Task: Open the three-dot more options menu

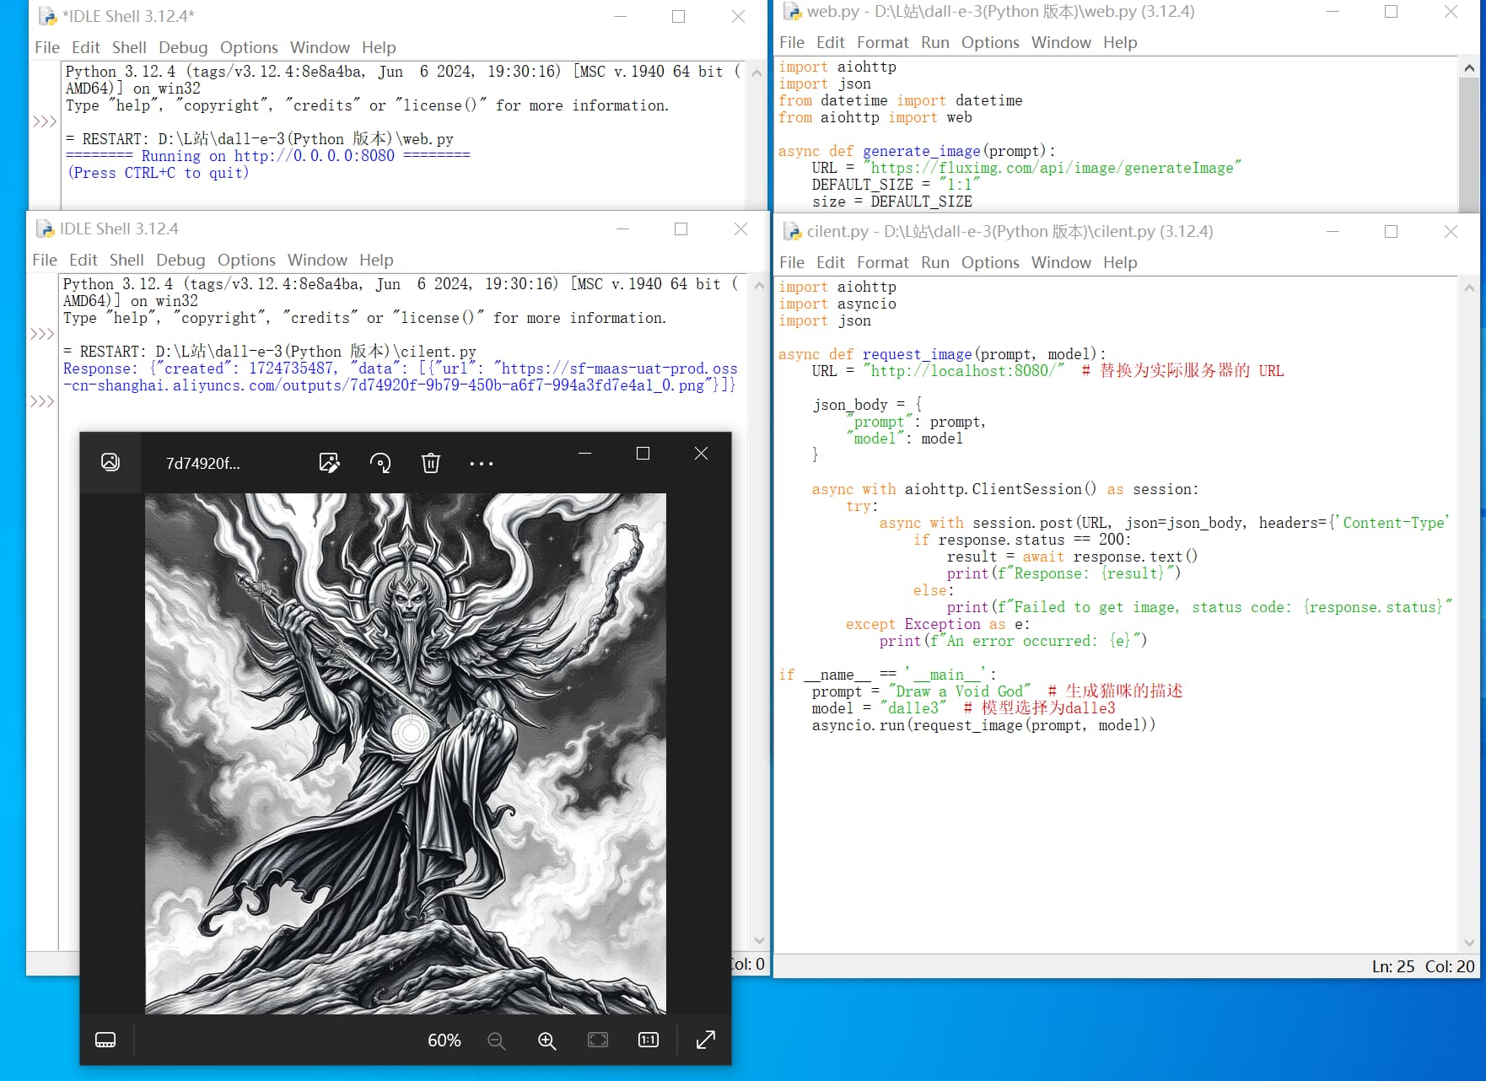Action: click(482, 464)
